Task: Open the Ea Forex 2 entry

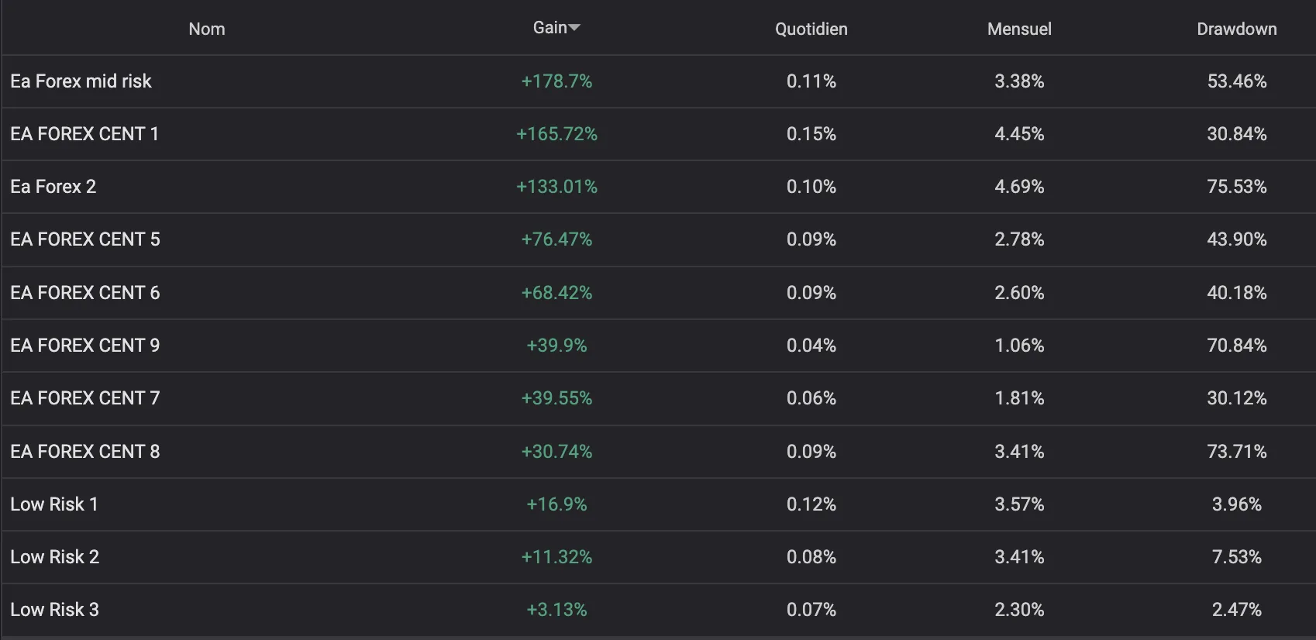Action: click(x=53, y=187)
